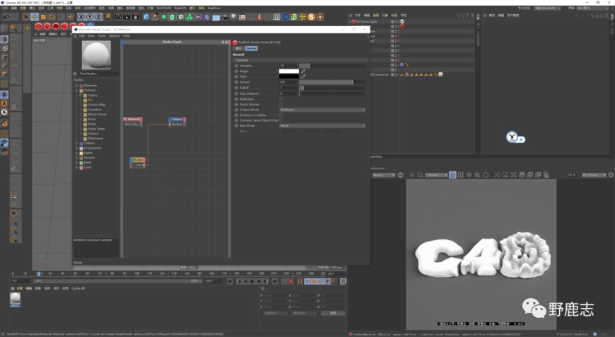Click the spline Pen tool icon
615x337 pixels.
pyautogui.click(x=155, y=17)
